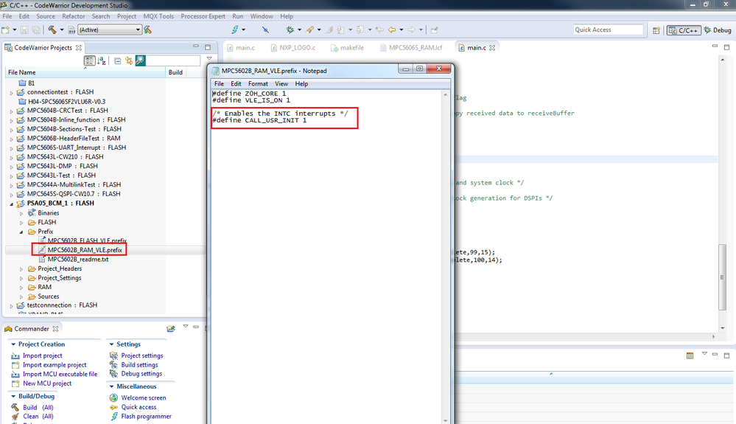
Task: Click the table icon in bottom right panel
Action: pos(690,355)
